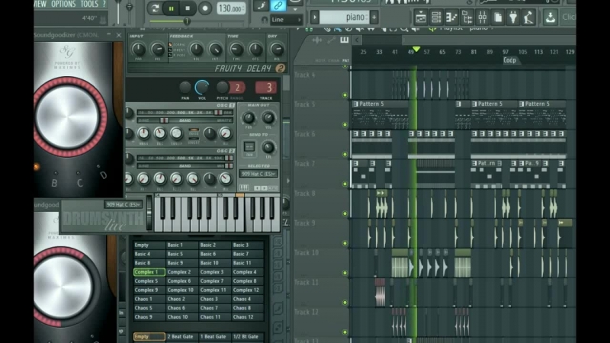Screen dimensions: 610x343
Task: Mute Track 9 using its green dot
Action: 345,243
